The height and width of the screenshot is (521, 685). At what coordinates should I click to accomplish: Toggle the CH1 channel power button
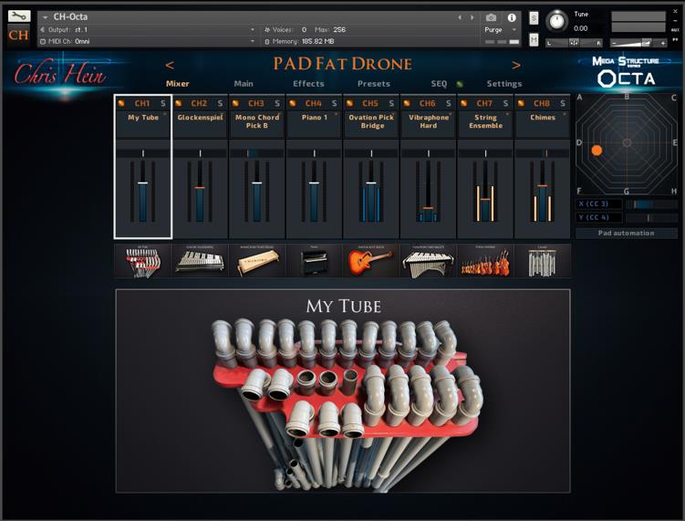coord(121,104)
